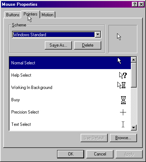Click the Windows Standard scheme combo box
Viewport: 146px width, 162px height.
coord(56,35)
